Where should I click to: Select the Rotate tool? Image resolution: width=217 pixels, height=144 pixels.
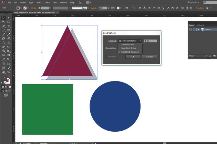point(3,43)
